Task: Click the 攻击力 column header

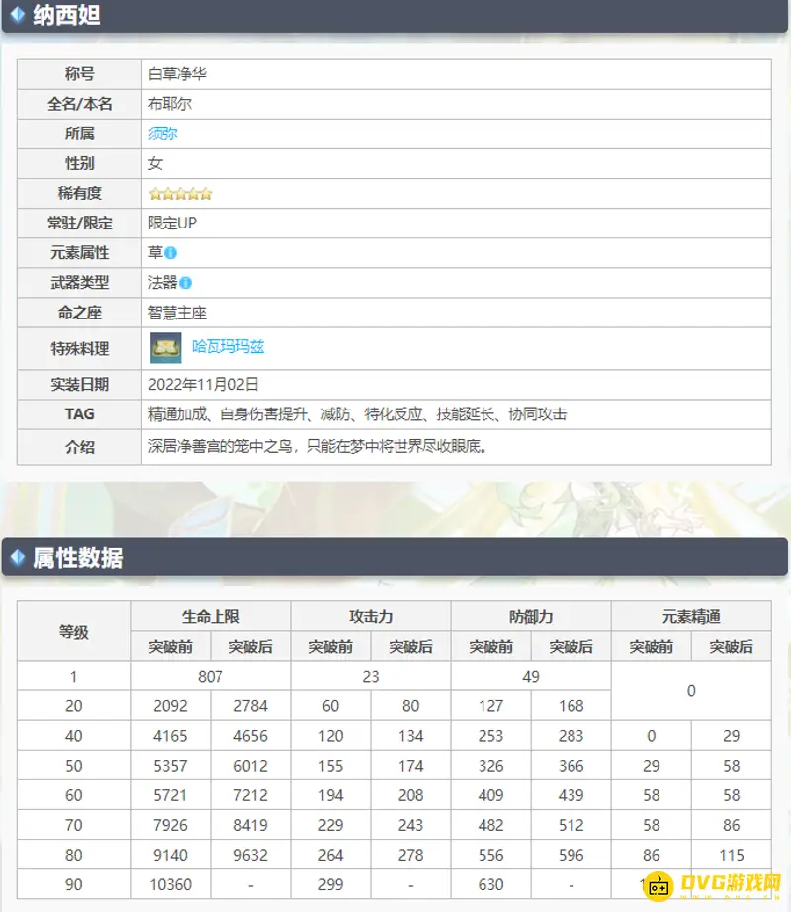Action: [x=371, y=616]
